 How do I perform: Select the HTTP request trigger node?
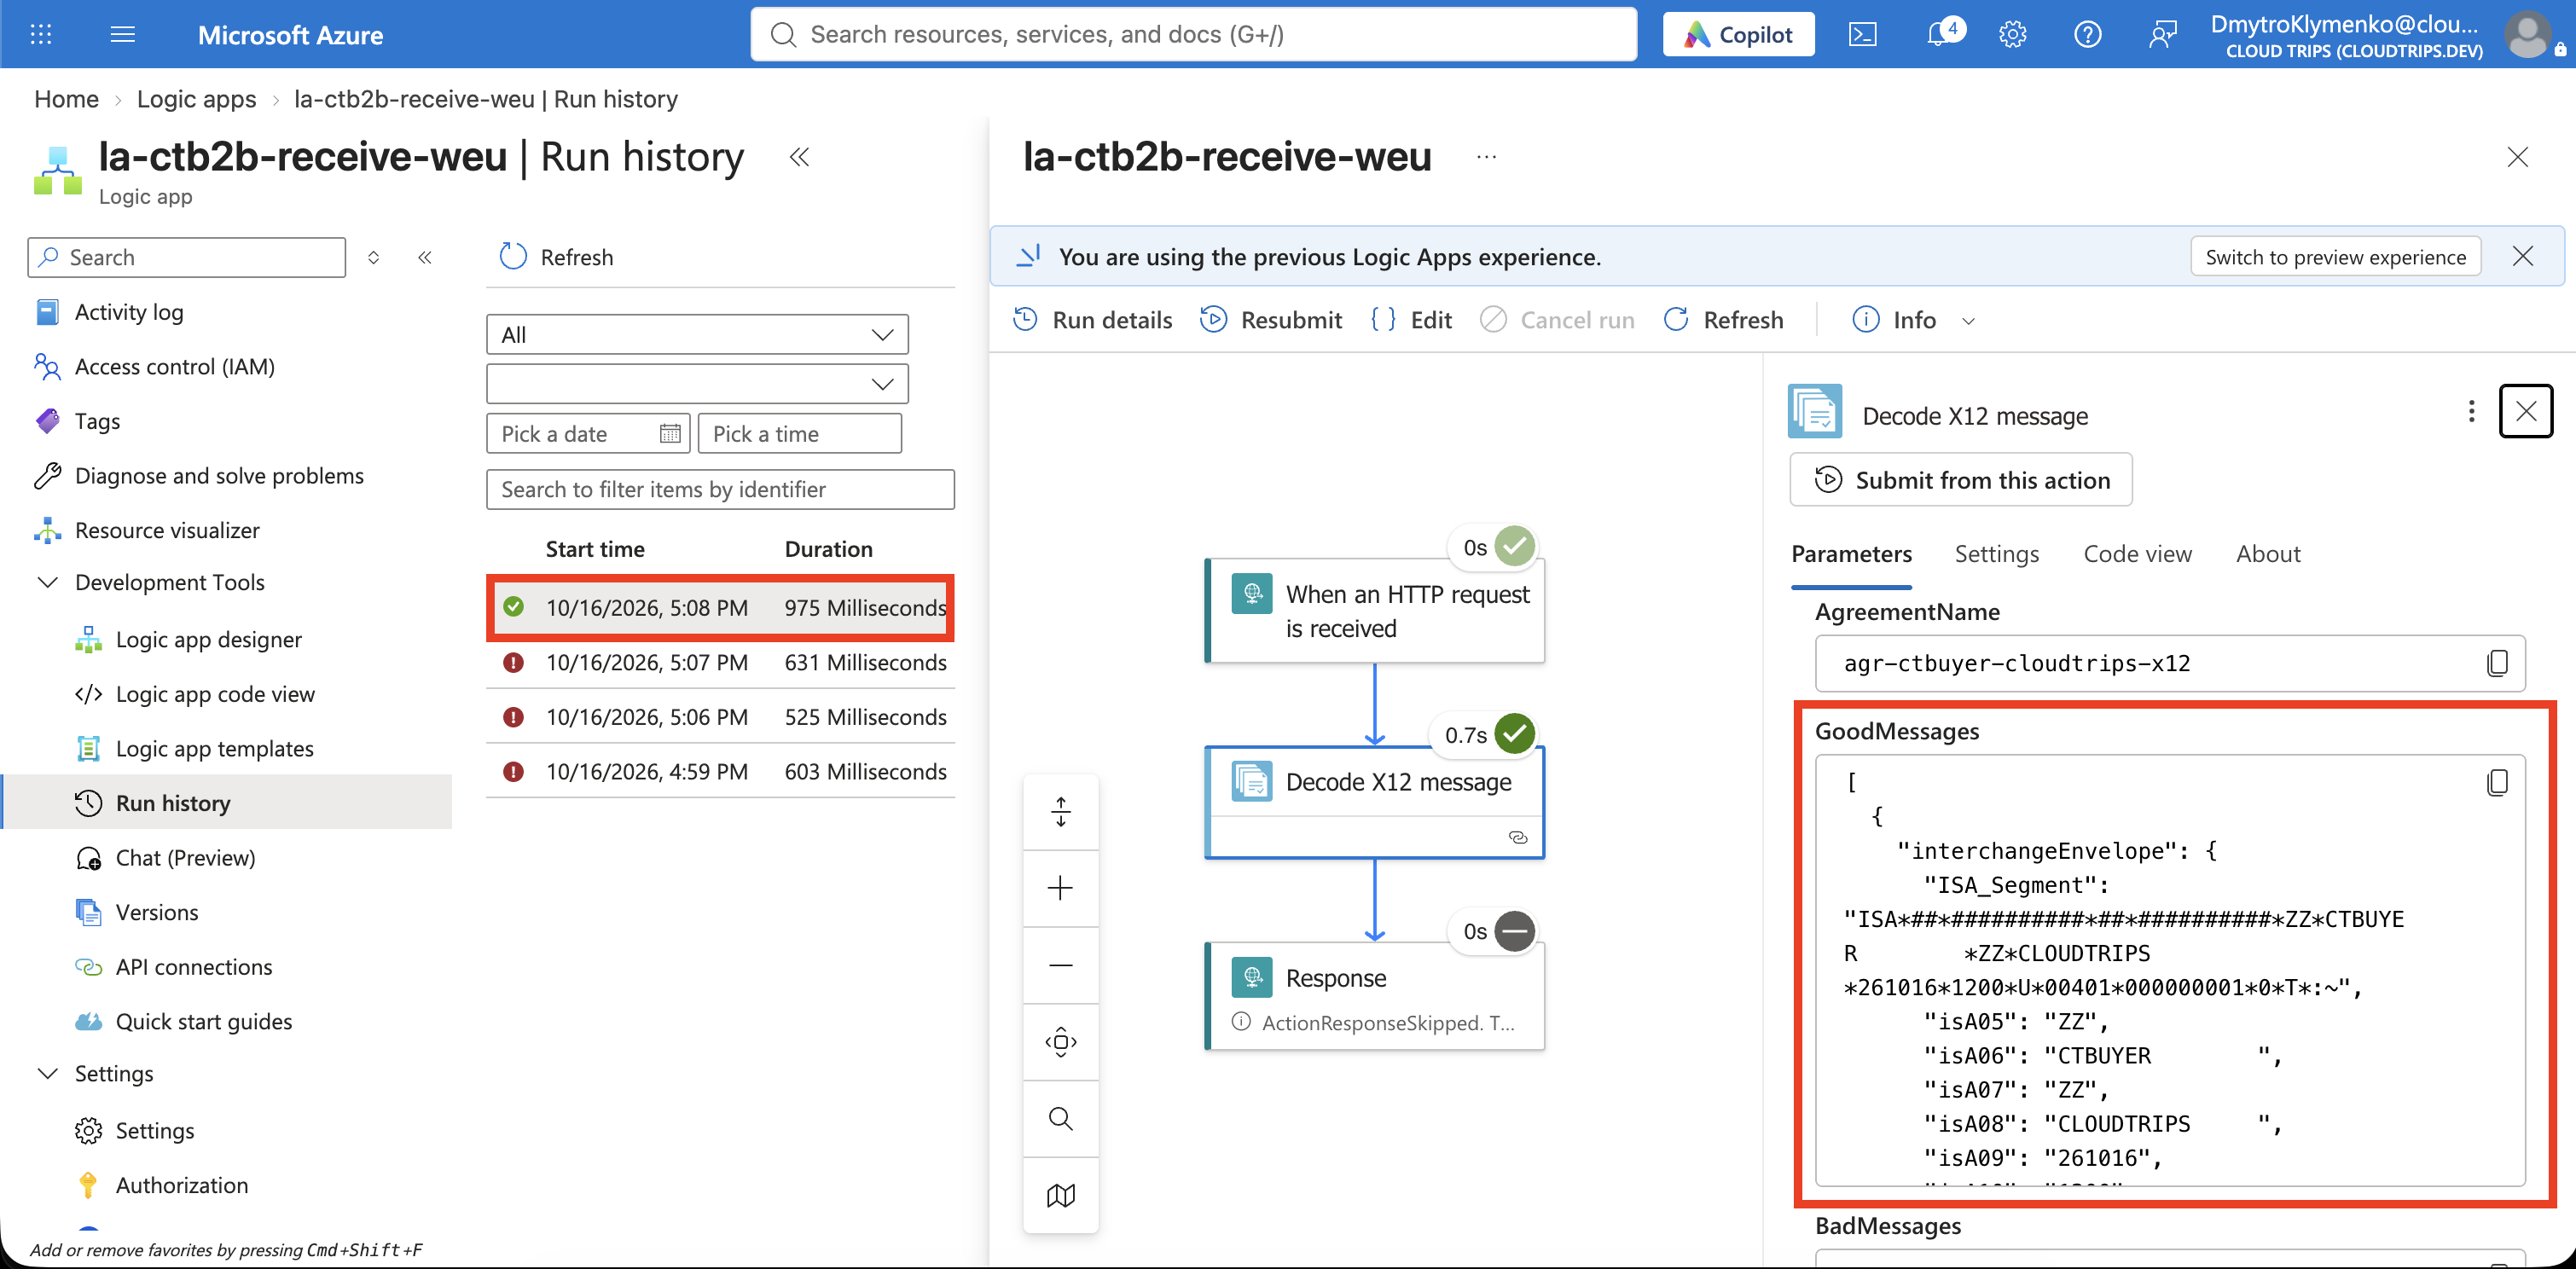[1374, 611]
